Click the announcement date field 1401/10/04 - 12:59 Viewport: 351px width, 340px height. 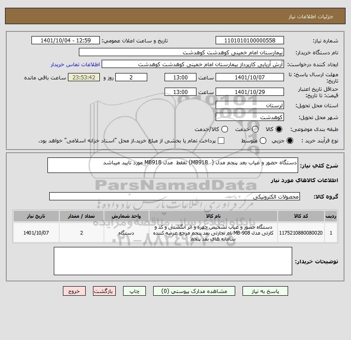[66, 40]
